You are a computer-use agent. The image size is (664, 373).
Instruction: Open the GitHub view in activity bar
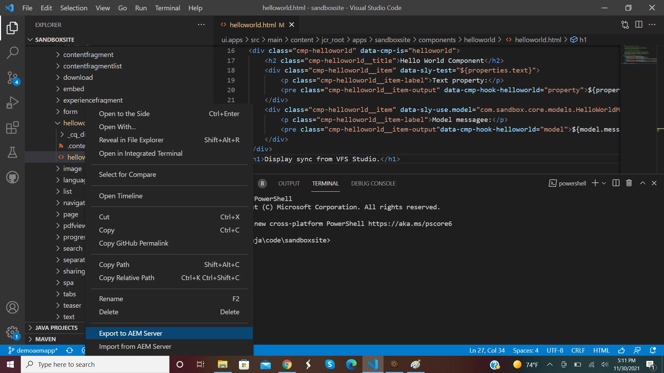click(x=12, y=177)
